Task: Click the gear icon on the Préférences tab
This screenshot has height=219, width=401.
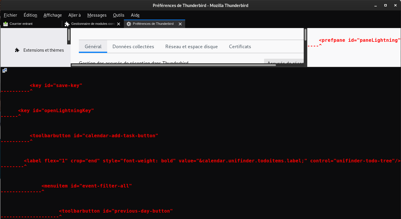Action: (x=129, y=24)
